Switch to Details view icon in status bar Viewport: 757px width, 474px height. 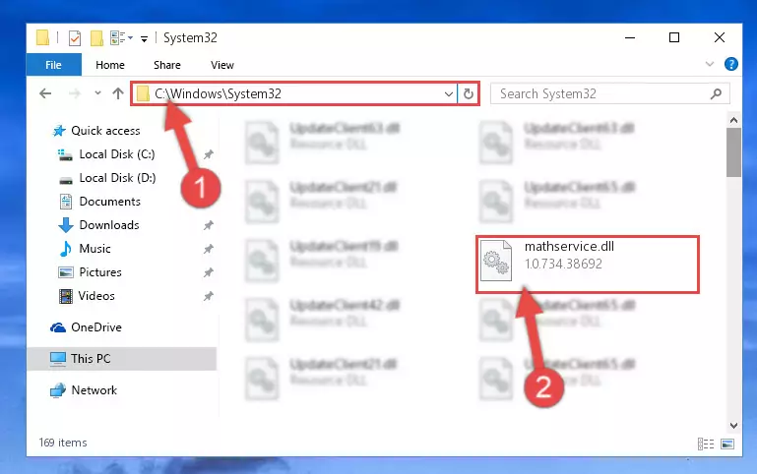click(x=706, y=444)
